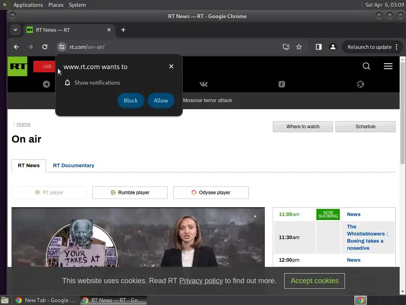Toggle the Chrome side panel icon
The image size is (406, 305).
[x=318, y=47]
